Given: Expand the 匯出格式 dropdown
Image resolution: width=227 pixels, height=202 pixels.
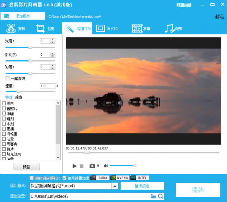Looking at the screenshot, I should [x=115, y=186].
